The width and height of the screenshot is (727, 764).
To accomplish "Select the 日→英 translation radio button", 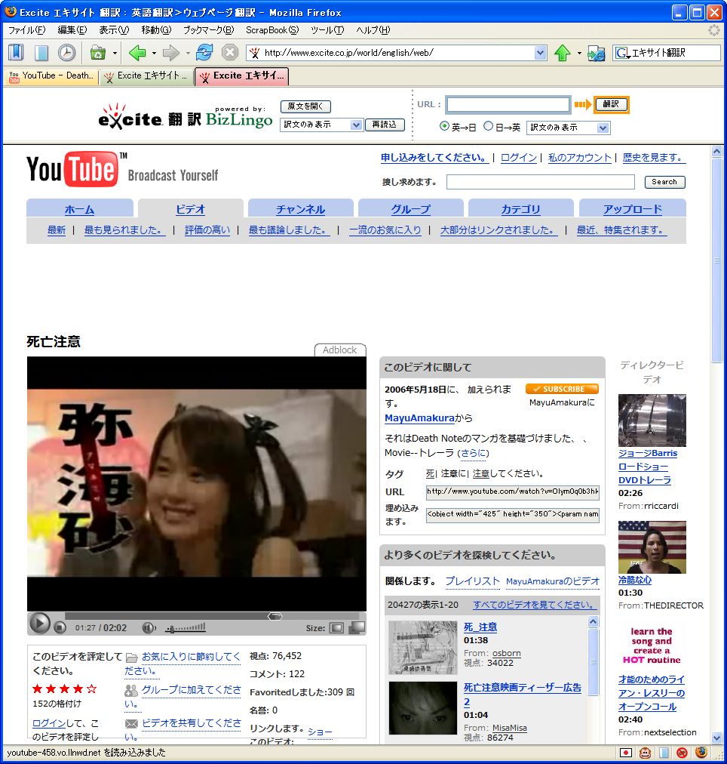I will coord(488,126).
